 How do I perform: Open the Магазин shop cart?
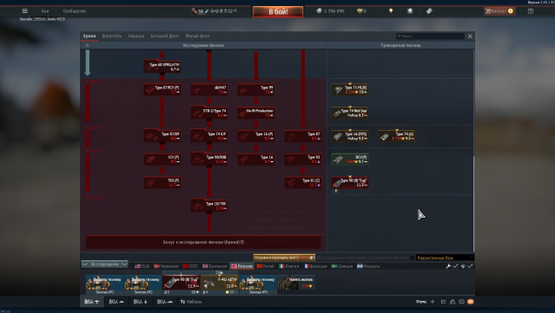tap(499, 11)
